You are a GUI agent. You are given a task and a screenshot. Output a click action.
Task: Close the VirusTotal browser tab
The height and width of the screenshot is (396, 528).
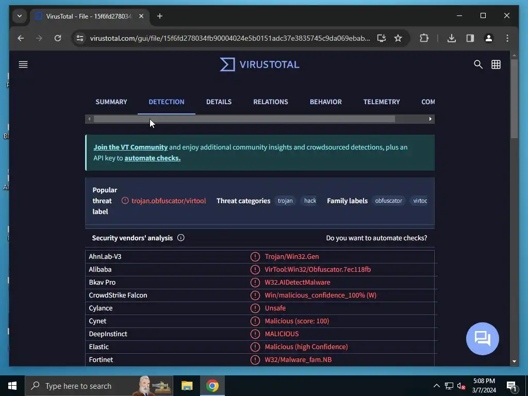[x=141, y=16]
